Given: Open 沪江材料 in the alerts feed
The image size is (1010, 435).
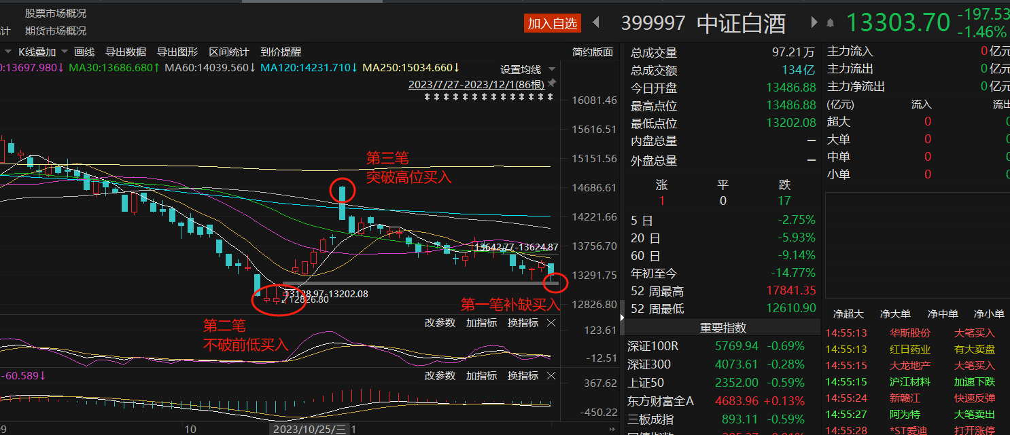Looking at the screenshot, I should (x=910, y=382).
